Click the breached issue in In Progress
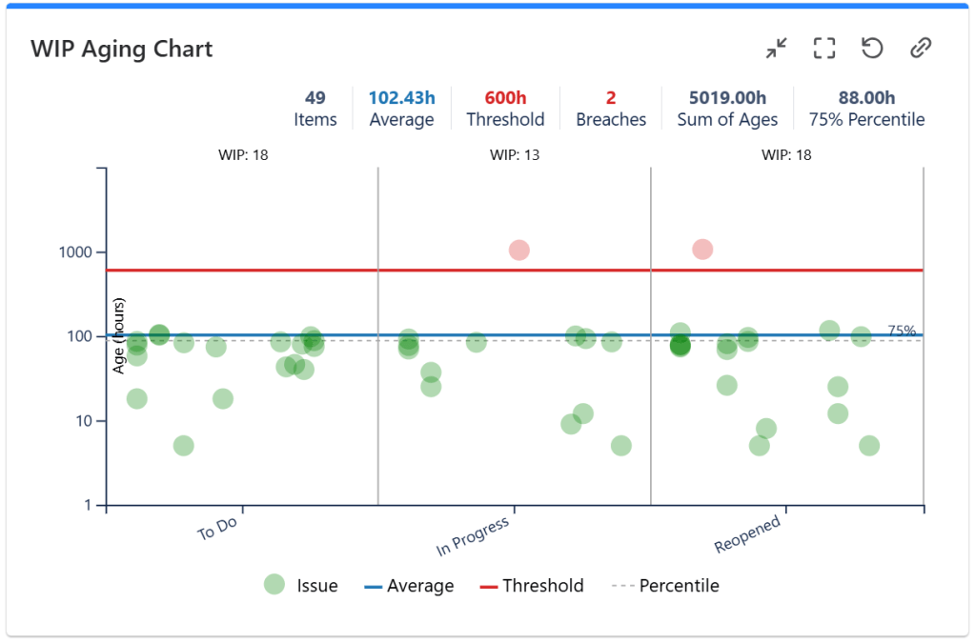The image size is (975, 643). [519, 251]
